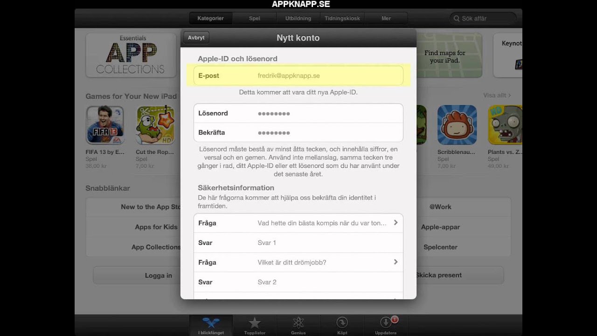Click the Skicka present button
597x336 pixels.
[459, 275]
